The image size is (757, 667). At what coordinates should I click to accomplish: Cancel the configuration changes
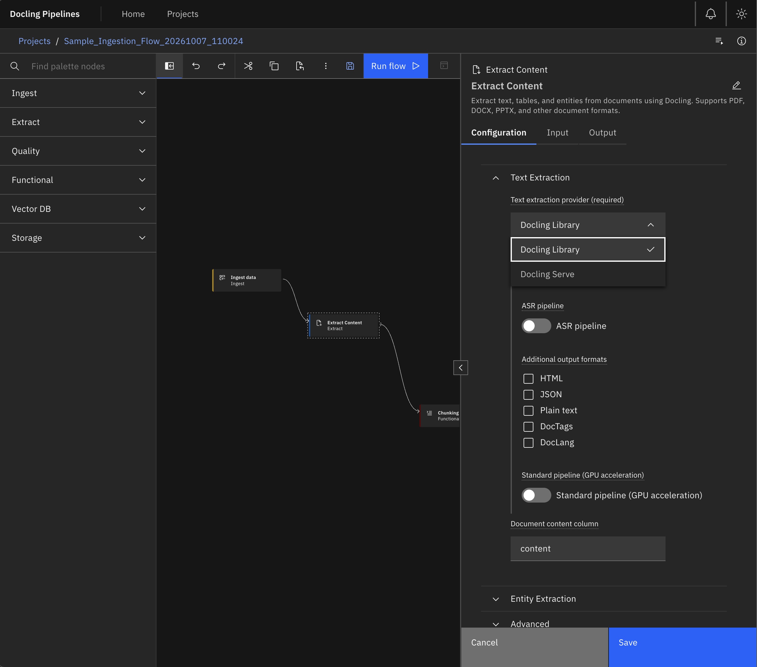(x=534, y=647)
